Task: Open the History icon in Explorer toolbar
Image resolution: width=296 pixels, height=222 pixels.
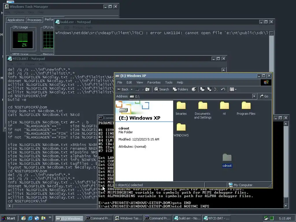Action: pyautogui.click(x=194, y=89)
